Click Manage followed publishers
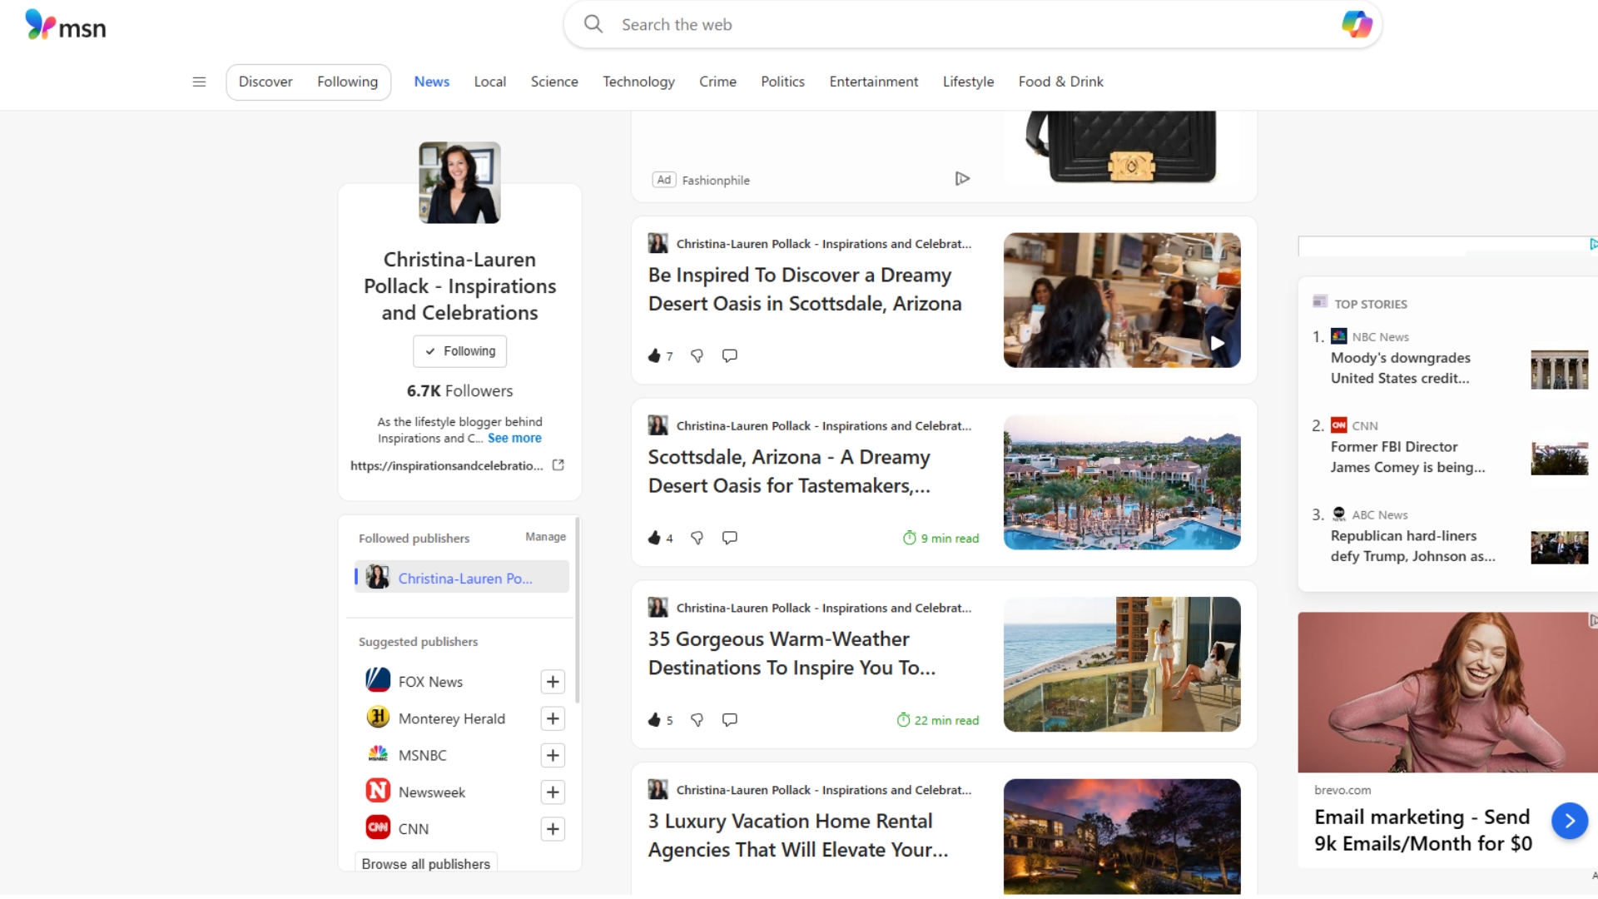Viewport: 1598px width, 899px height. 545,537
